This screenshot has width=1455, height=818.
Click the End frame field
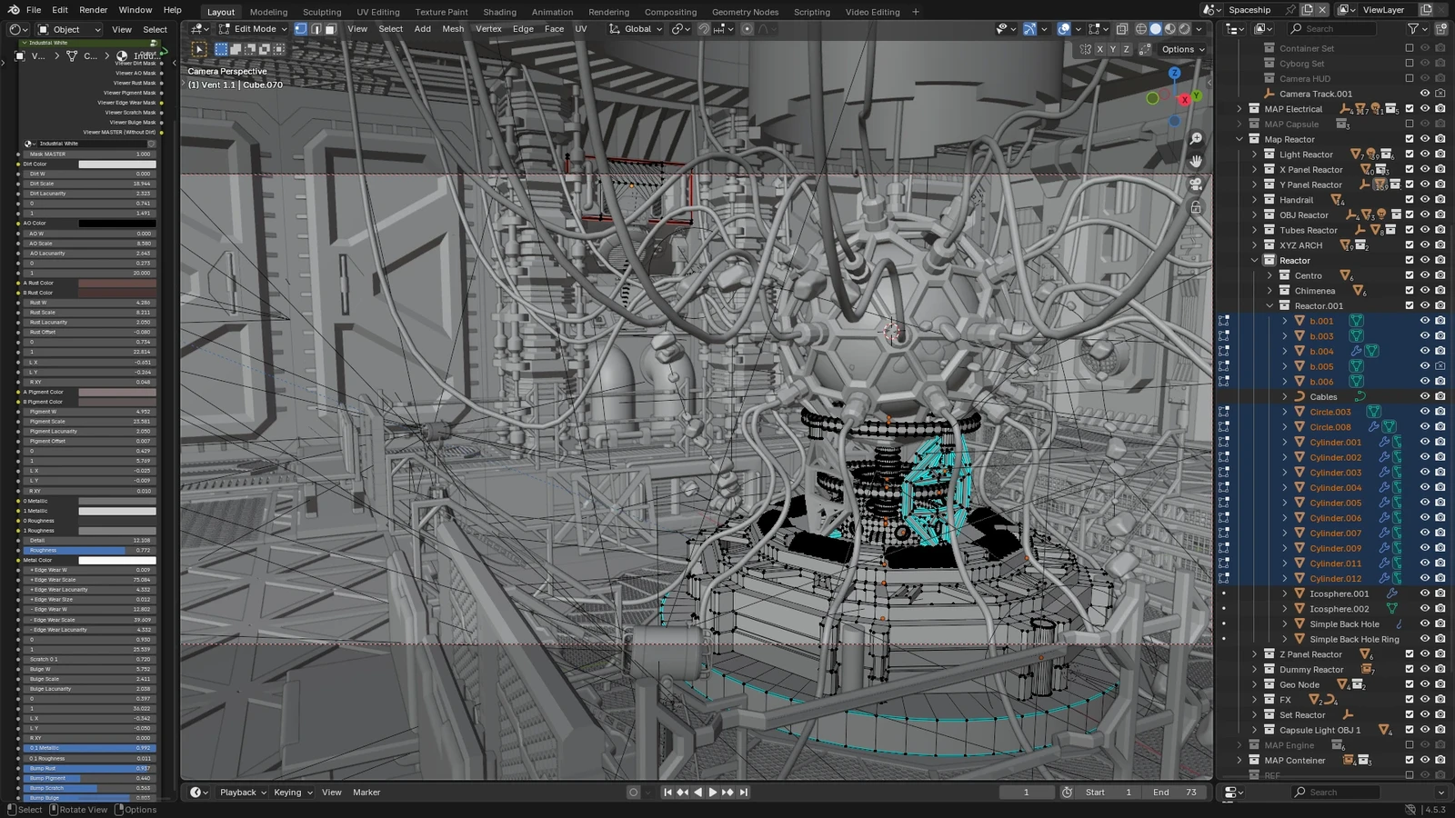tap(1176, 792)
